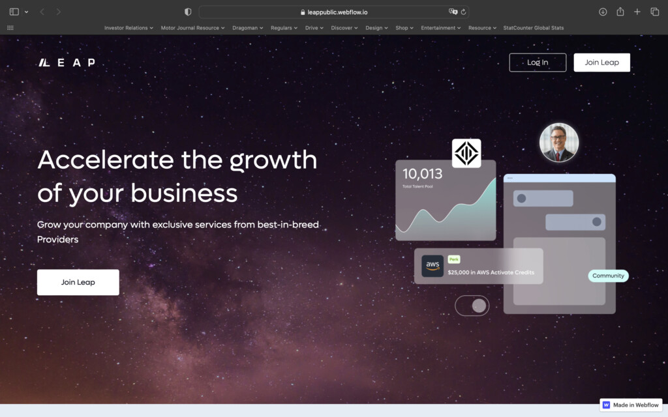Open the Entertainment bookmarks dropdown

coord(440,28)
